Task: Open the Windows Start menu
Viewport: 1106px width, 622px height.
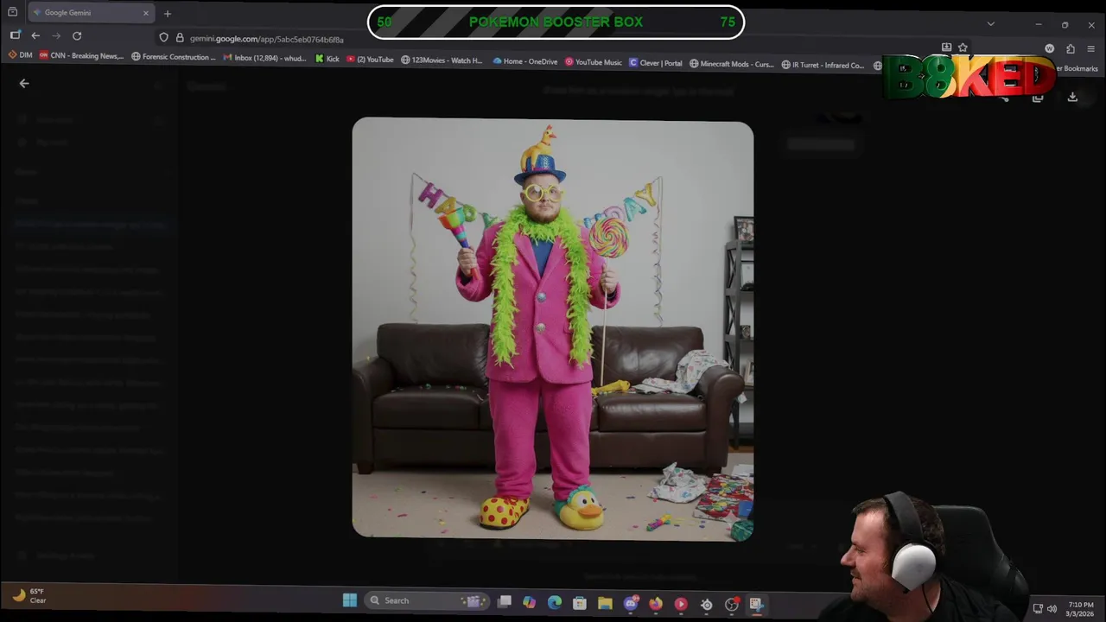Action: point(350,600)
